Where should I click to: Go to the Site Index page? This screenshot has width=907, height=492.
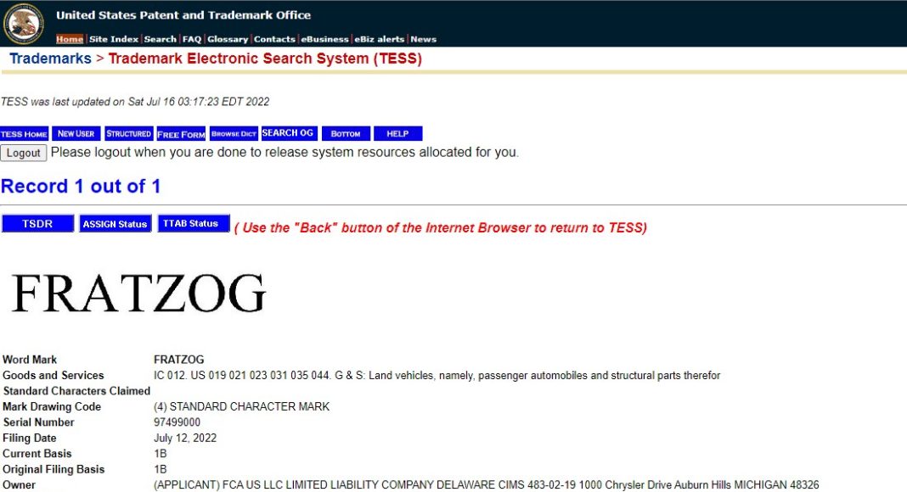114,39
